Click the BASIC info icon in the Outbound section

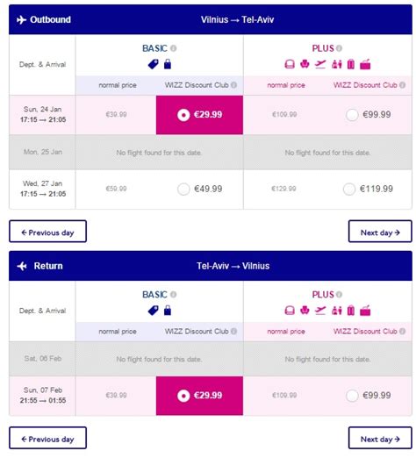tap(174, 48)
